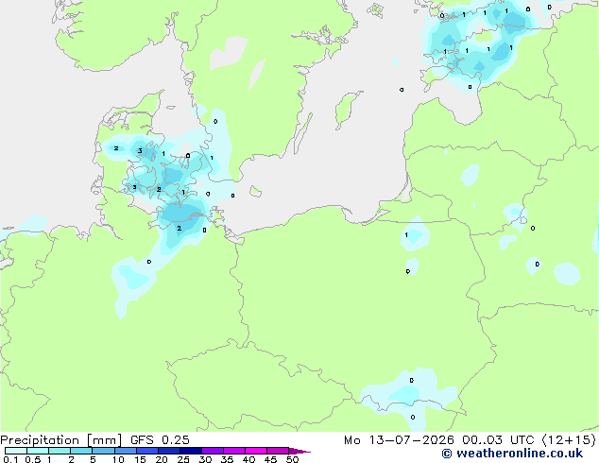Click the legend label '10'

tap(118, 459)
